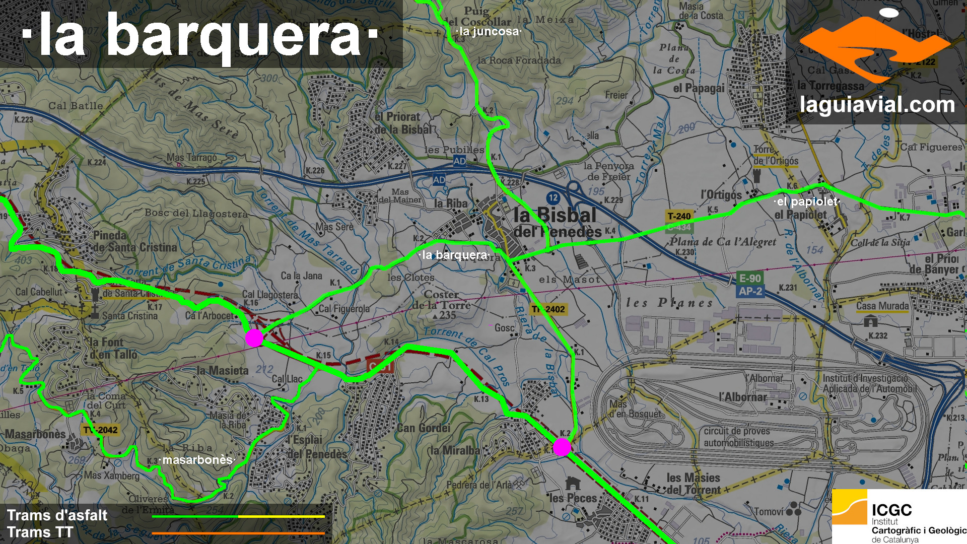Image resolution: width=967 pixels, height=544 pixels.
Task: Click the 'Cal Llagostera' place name
Action: tap(270, 294)
